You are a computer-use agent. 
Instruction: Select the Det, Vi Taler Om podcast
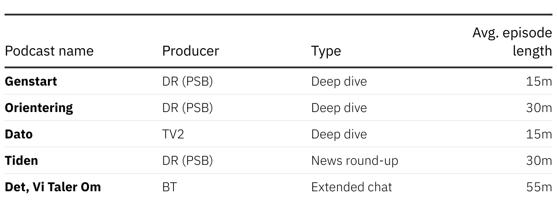[53, 187]
